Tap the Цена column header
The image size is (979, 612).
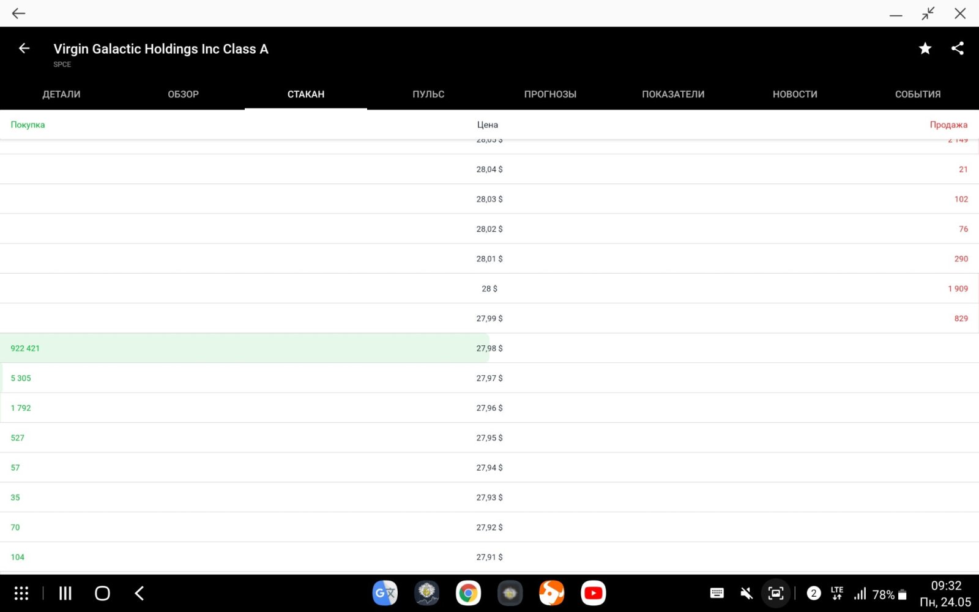(488, 124)
